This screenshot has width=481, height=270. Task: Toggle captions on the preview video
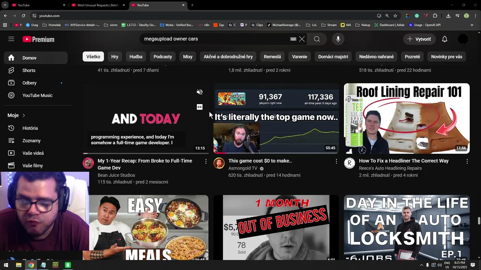point(200,107)
